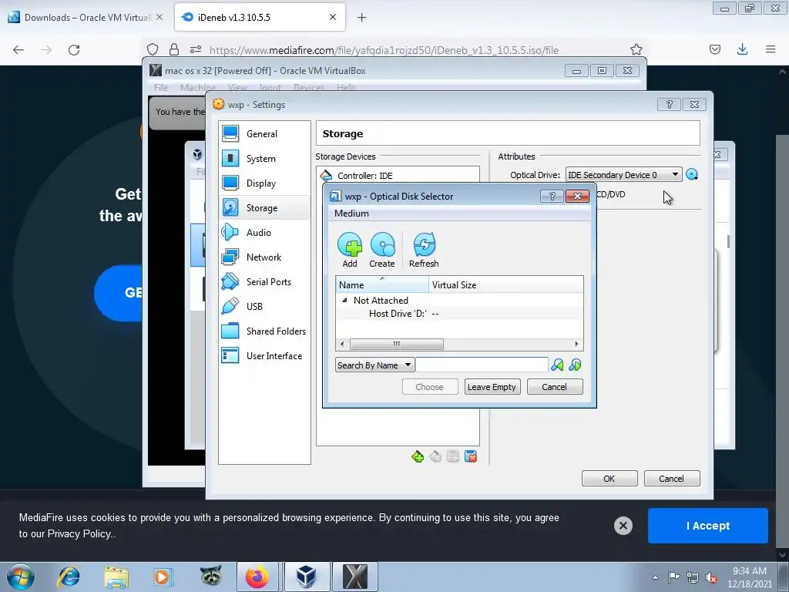Switch to VirtualBox Manager taskbar button
The image size is (789, 592).
point(306,577)
